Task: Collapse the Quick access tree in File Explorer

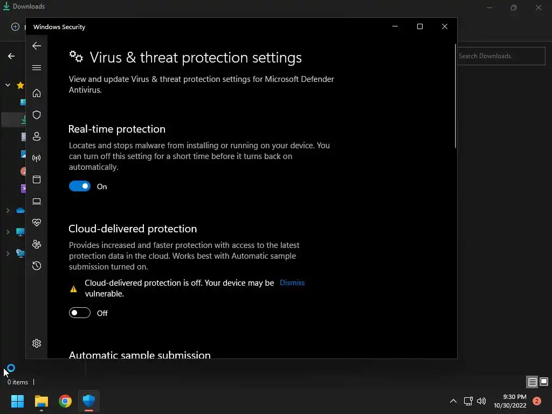Action: pos(8,85)
